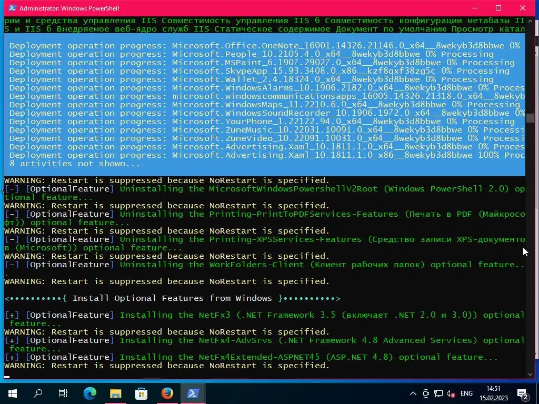Screen dimensions: 539x404
Task: Click the Microsoft.WindowsMaps progress line
Action: pyautogui.click(x=265, y=105)
